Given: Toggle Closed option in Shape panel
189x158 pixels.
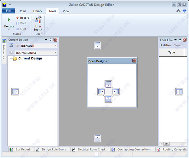Looking at the screenshot, I should 178,45.
